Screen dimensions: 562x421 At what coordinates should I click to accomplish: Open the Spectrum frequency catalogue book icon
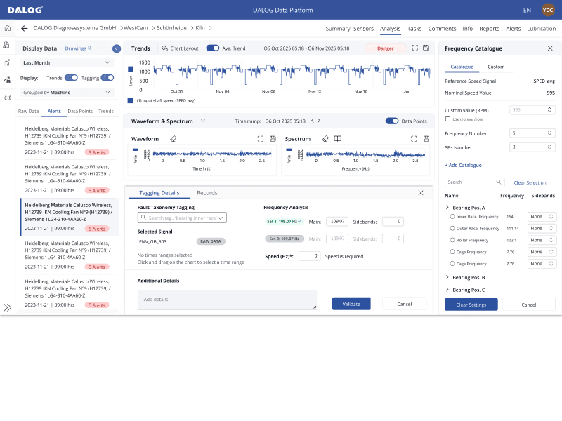pyautogui.click(x=338, y=138)
